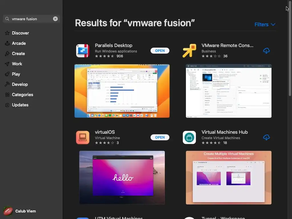Open the Create section
Image resolution: width=292 pixels, height=219 pixels.
[x=18, y=53]
